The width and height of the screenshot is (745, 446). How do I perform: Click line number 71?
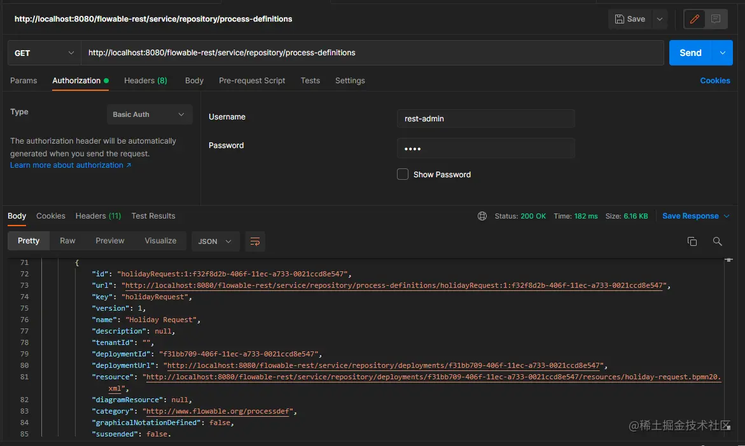coord(24,262)
